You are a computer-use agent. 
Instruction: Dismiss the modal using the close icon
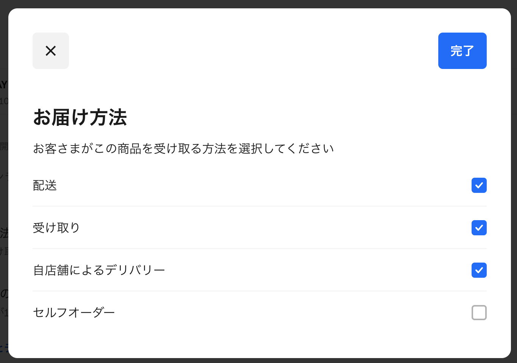pos(51,51)
